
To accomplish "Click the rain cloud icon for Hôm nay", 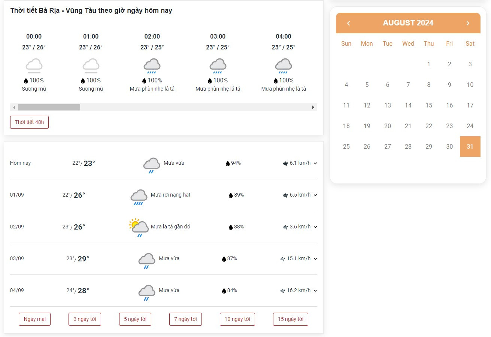I will (x=152, y=165).
